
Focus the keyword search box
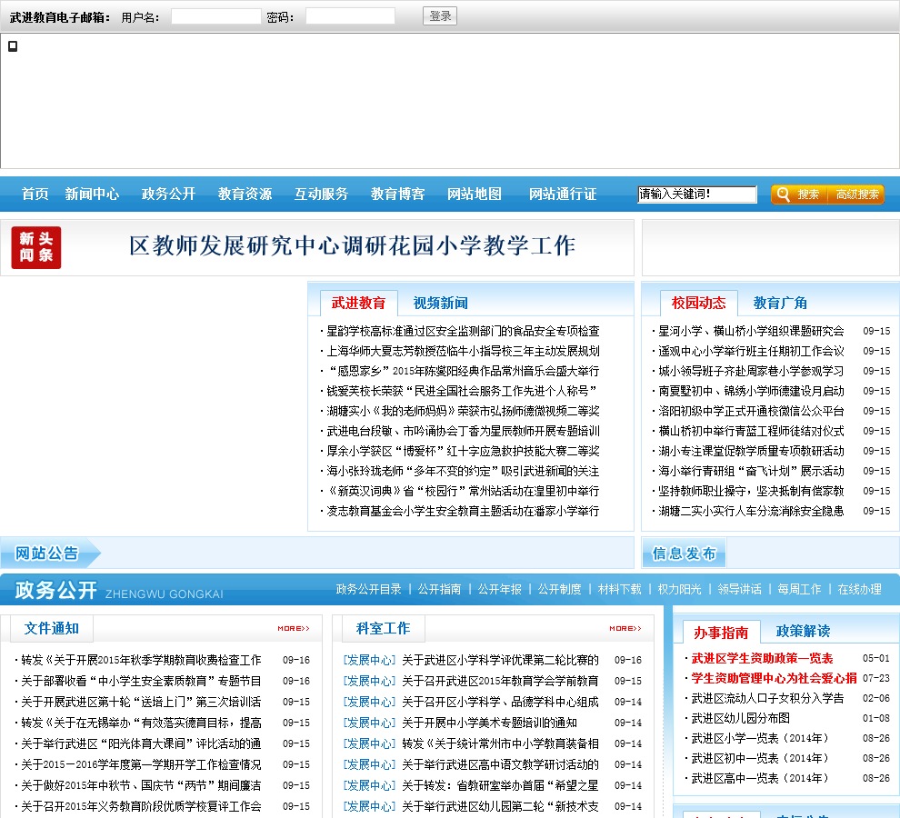[x=696, y=195]
